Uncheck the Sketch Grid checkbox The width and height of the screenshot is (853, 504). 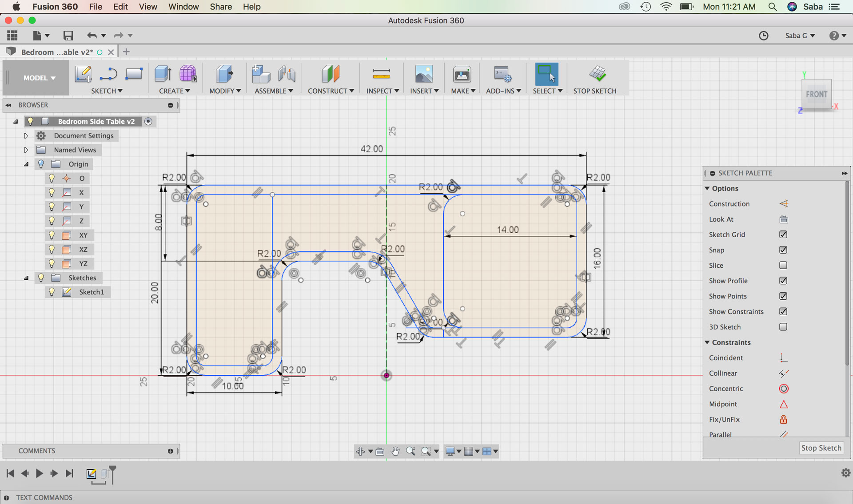click(783, 234)
